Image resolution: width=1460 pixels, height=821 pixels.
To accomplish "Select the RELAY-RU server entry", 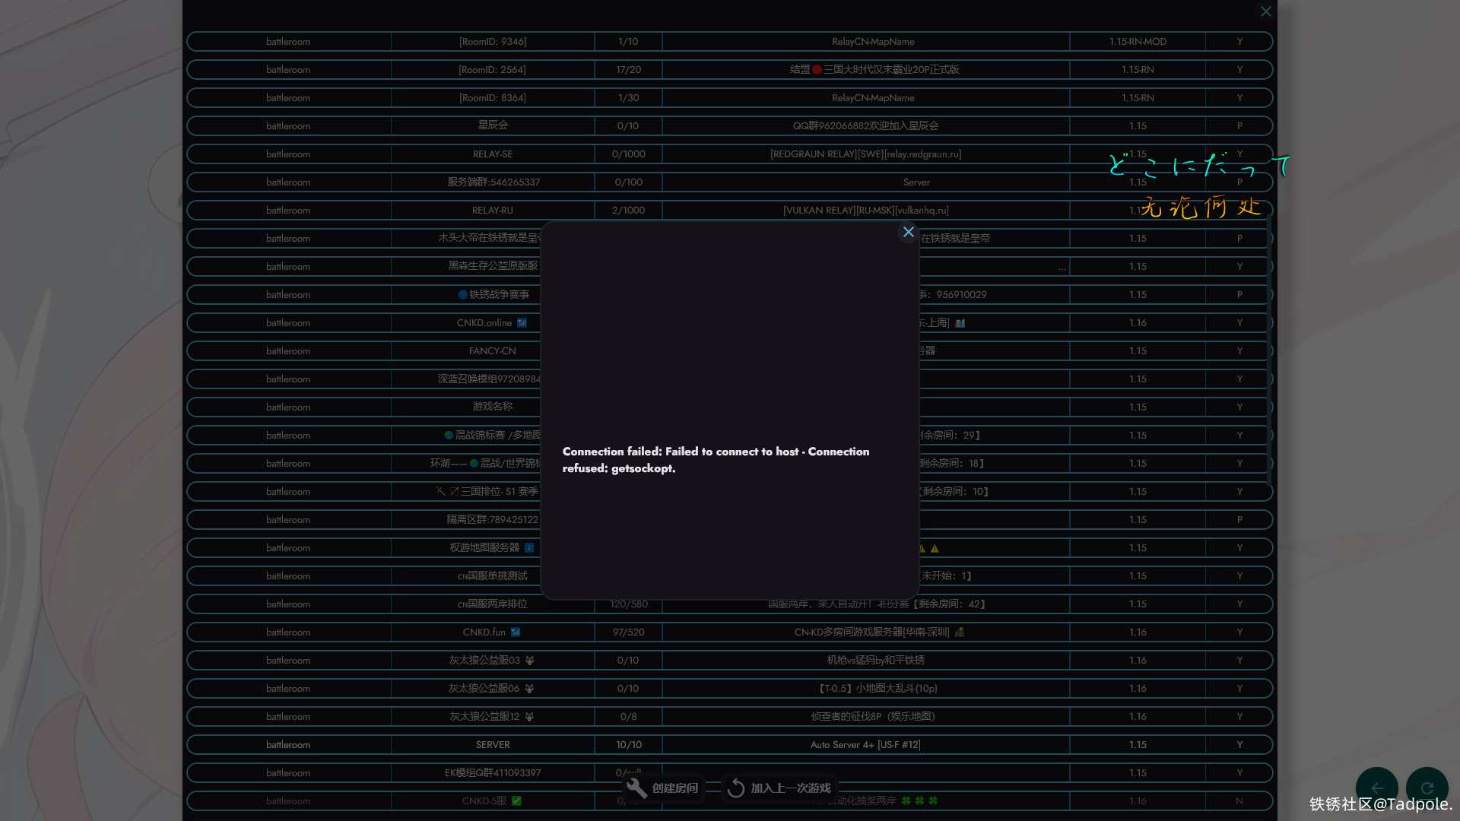I will 493,210.
